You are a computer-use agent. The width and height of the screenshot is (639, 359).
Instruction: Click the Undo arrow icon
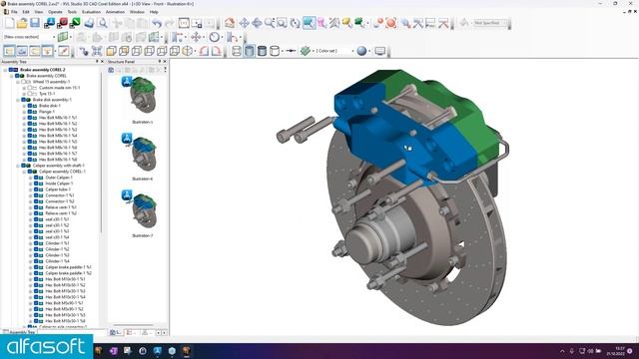click(157, 23)
